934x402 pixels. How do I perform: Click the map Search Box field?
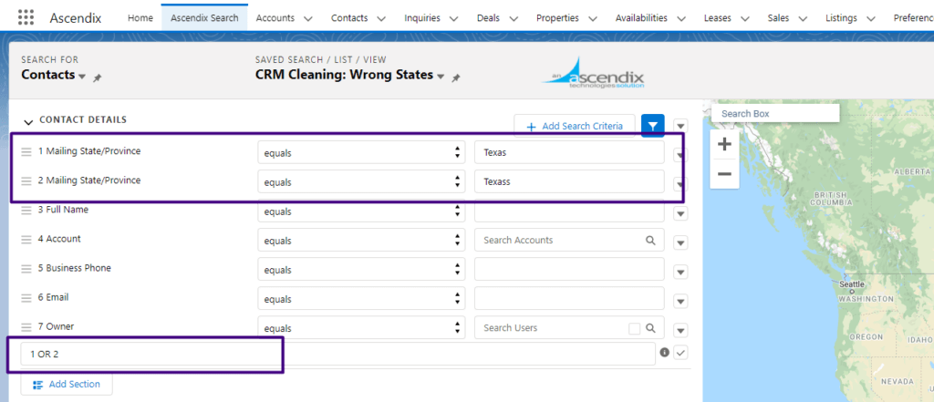(x=774, y=114)
